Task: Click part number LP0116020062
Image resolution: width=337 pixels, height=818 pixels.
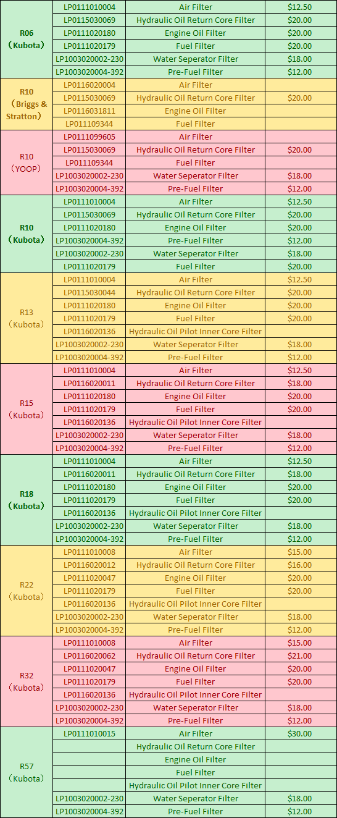Action: tap(89, 656)
